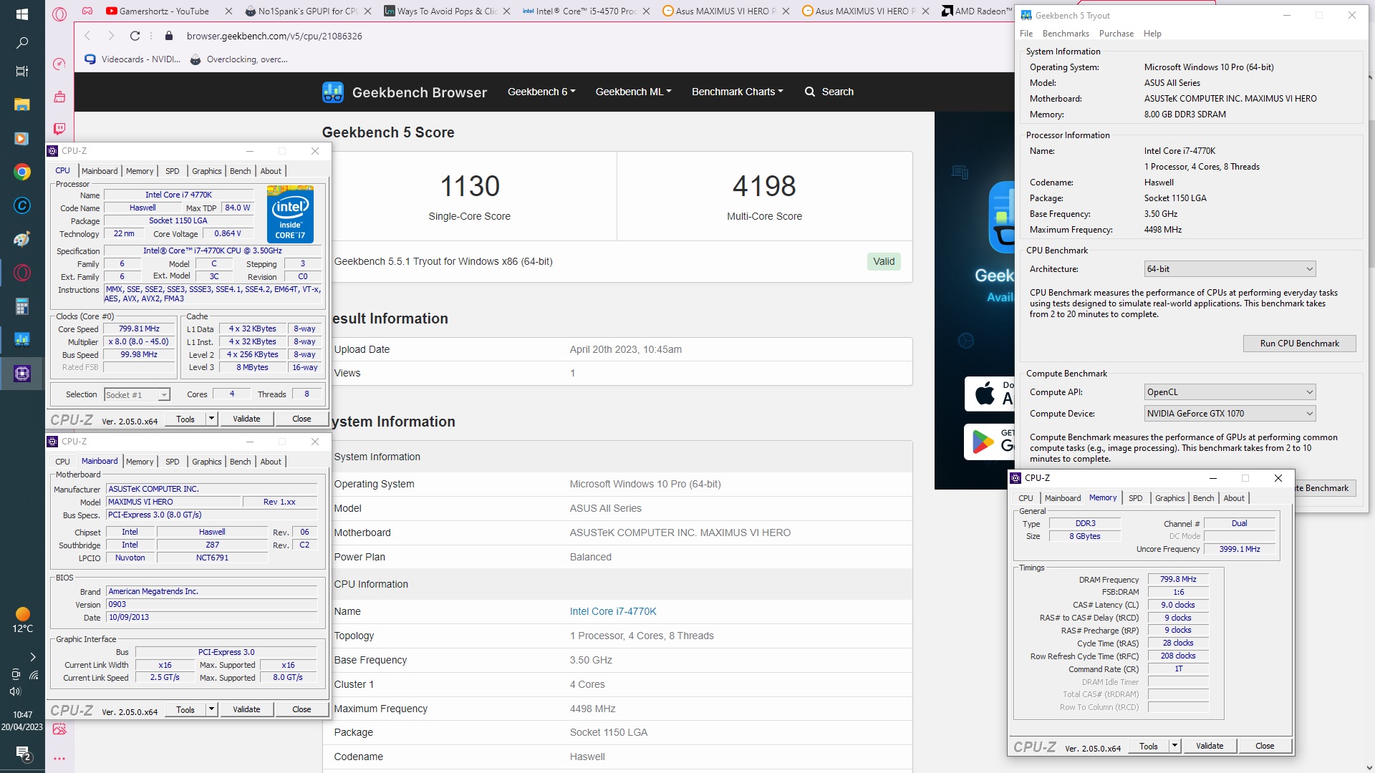Reload the Geekbench page
The height and width of the screenshot is (773, 1375).
click(x=135, y=36)
